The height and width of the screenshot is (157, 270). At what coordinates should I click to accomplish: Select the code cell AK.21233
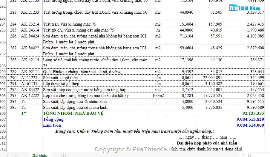click(31, 15)
